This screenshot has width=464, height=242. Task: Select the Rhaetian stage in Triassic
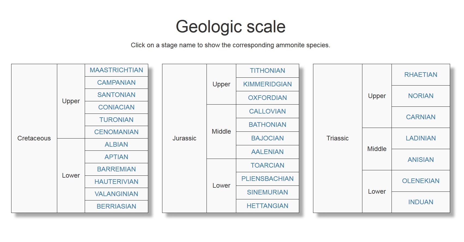click(x=421, y=74)
